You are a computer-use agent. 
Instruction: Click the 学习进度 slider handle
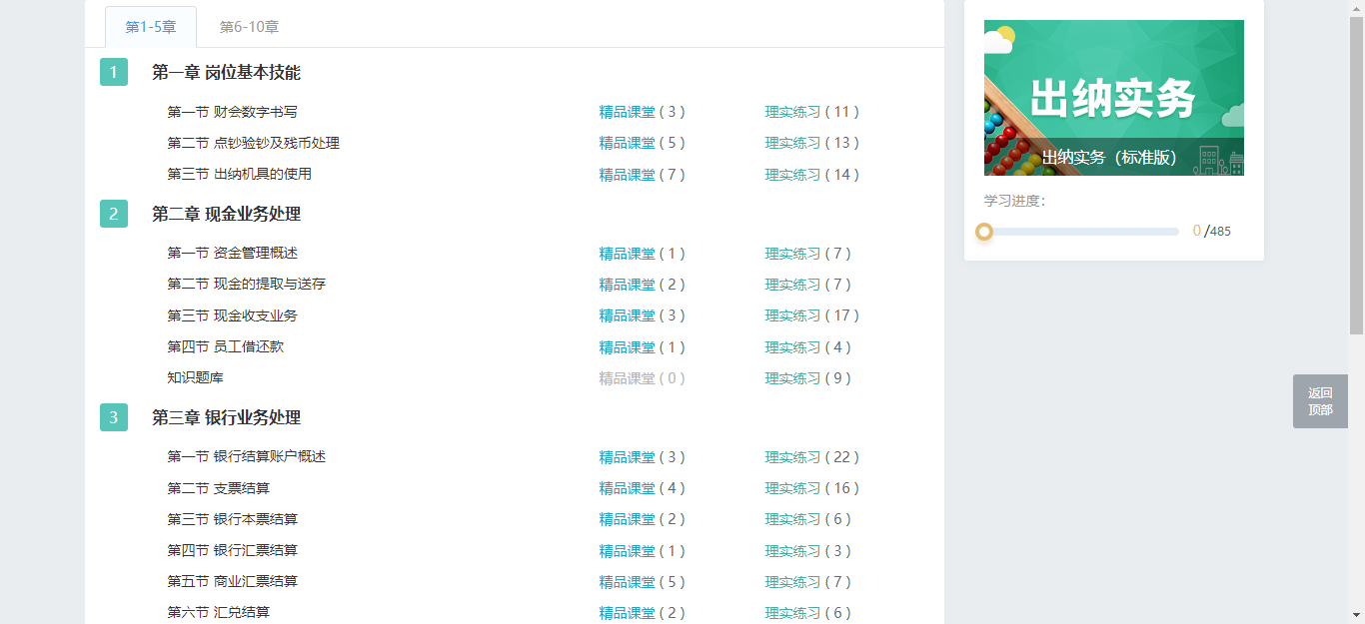(984, 232)
